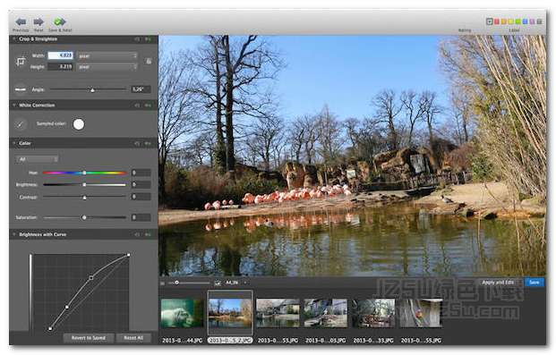Image resolution: width=556 pixels, height=355 pixels.
Task: Apply the green color label
Action: click(x=518, y=21)
